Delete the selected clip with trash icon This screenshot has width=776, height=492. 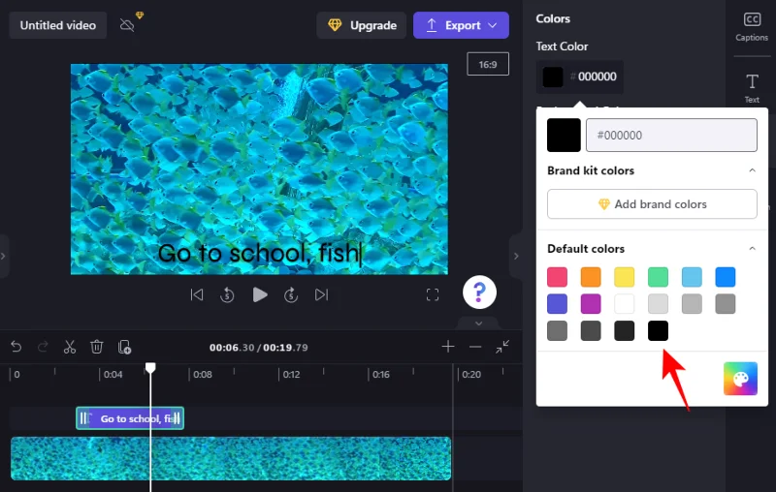96,347
